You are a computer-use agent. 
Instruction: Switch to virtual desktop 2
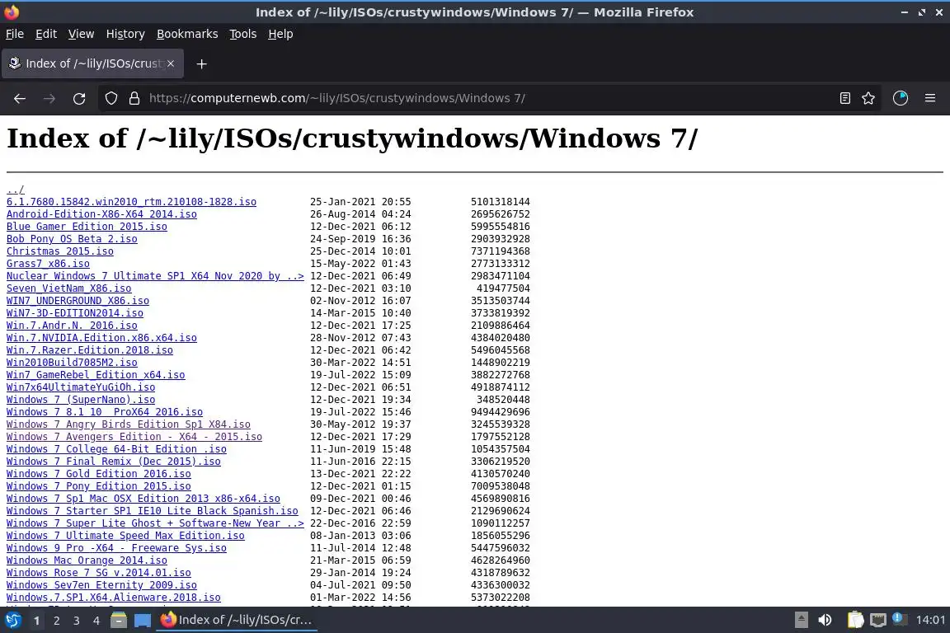pyautogui.click(x=56, y=621)
